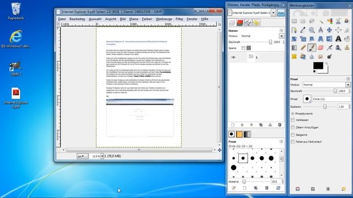This screenshot has height=198, width=353.
Task: Toggle the Auto button in layers dock
Action: click(x=281, y=13)
